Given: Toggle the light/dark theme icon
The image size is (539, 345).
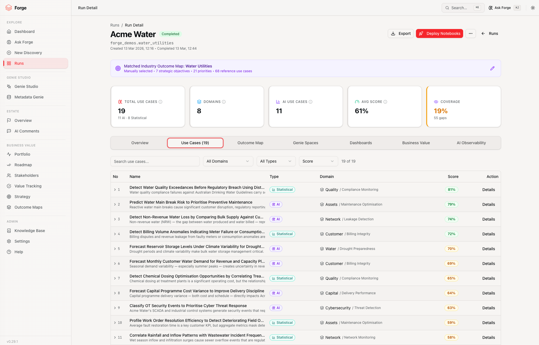Looking at the screenshot, I should pos(533,8).
